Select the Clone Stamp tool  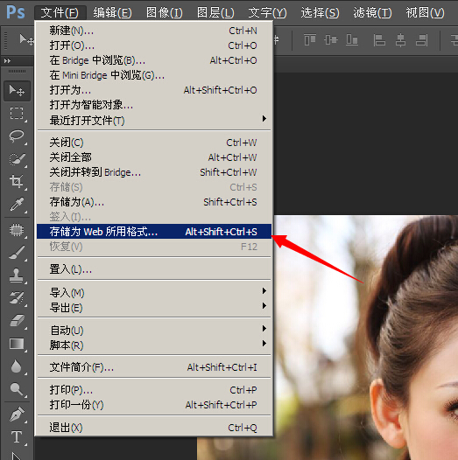pos(17,275)
